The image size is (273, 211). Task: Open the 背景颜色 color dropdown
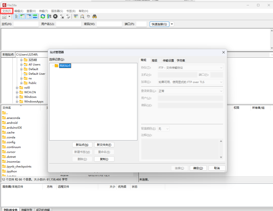coord(163,129)
